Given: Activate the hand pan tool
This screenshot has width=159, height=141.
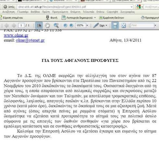Looking at the screenshot, I should pyautogui.click(x=47, y=26).
